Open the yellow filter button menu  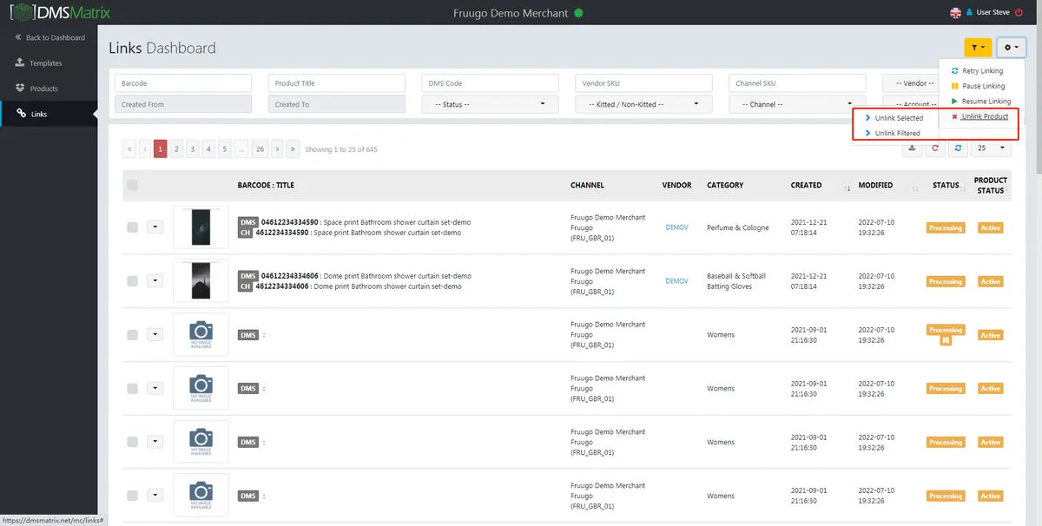pos(978,48)
